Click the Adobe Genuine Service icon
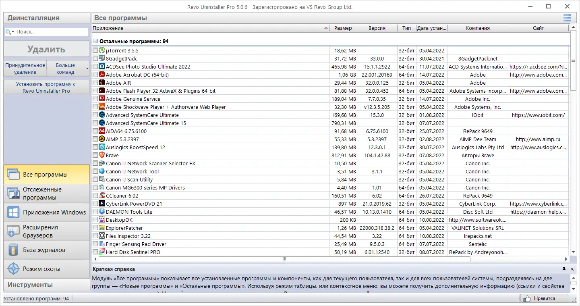The height and width of the screenshot is (306, 580). [102, 99]
